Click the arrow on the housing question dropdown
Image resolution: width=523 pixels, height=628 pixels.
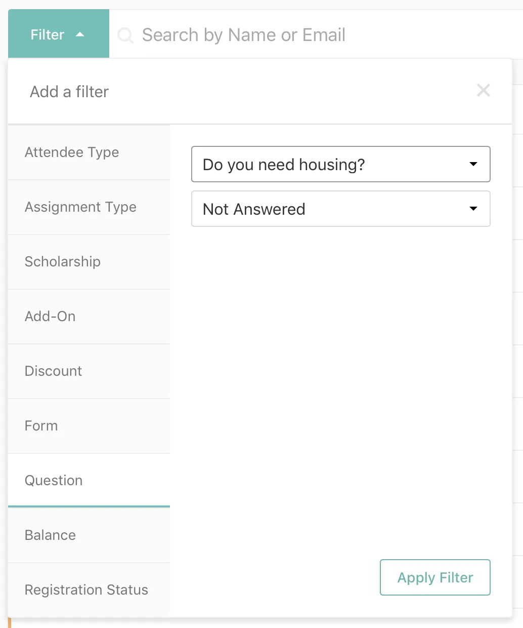pos(473,164)
